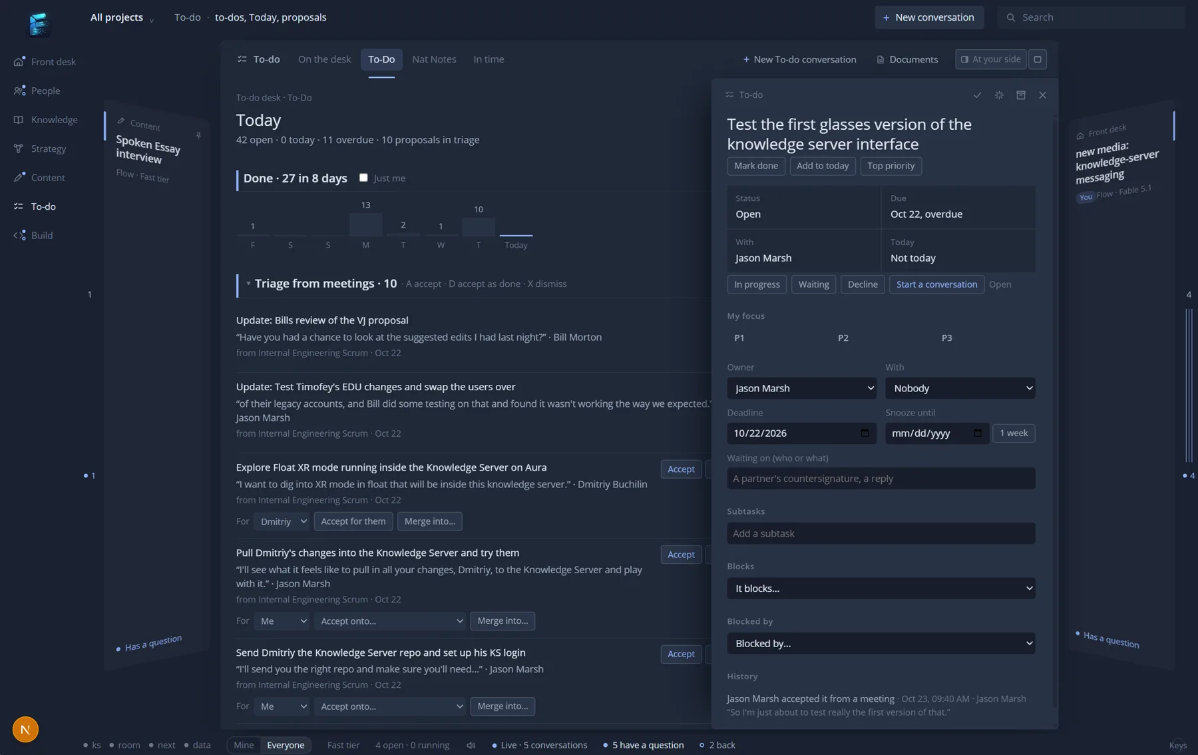Click the Search field at top
The height and width of the screenshot is (755, 1198).
tap(1091, 17)
